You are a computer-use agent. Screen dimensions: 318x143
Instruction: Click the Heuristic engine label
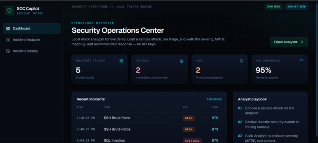click(267, 78)
